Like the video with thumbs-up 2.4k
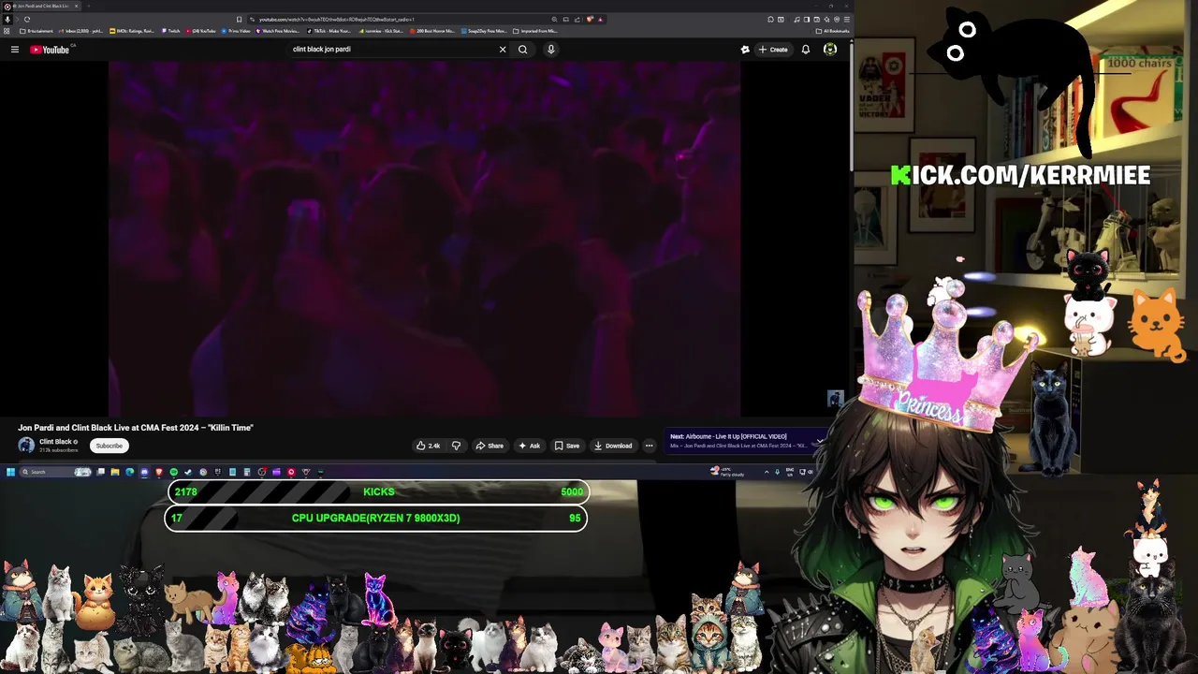The image size is (1198, 674). 428,446
